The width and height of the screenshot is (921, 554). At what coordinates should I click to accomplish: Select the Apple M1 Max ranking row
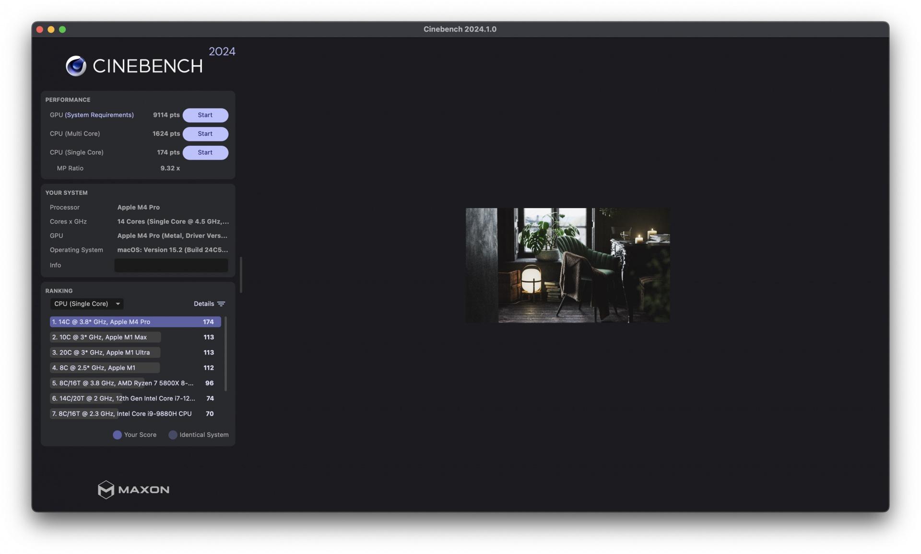click(133, 337)
